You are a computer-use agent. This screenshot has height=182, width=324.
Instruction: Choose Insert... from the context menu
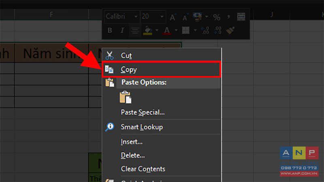(x=162, y=142)
